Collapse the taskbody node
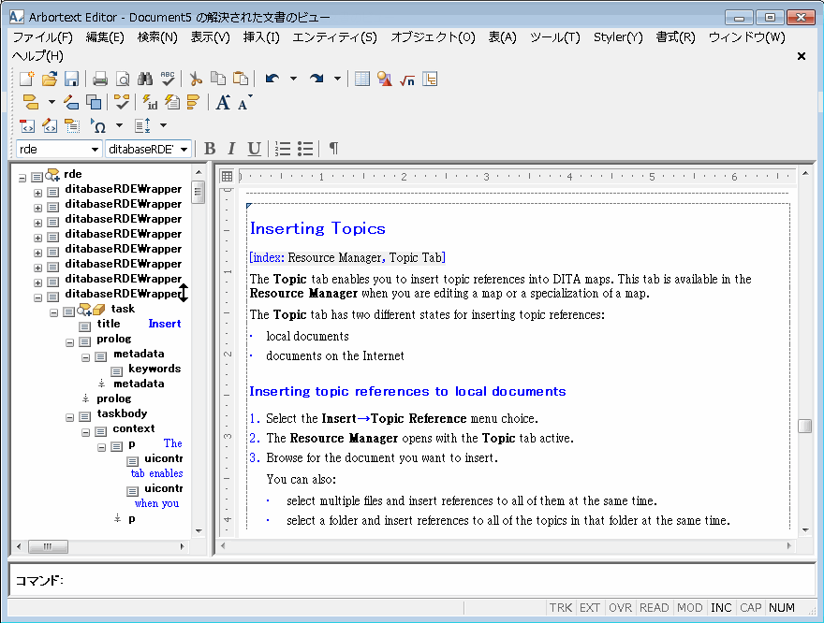Viewport: 824px width, 623px height. pos(69,418)
